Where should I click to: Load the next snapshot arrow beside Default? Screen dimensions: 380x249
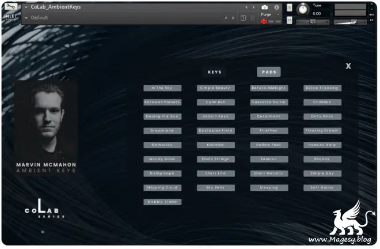coord(233,18)
